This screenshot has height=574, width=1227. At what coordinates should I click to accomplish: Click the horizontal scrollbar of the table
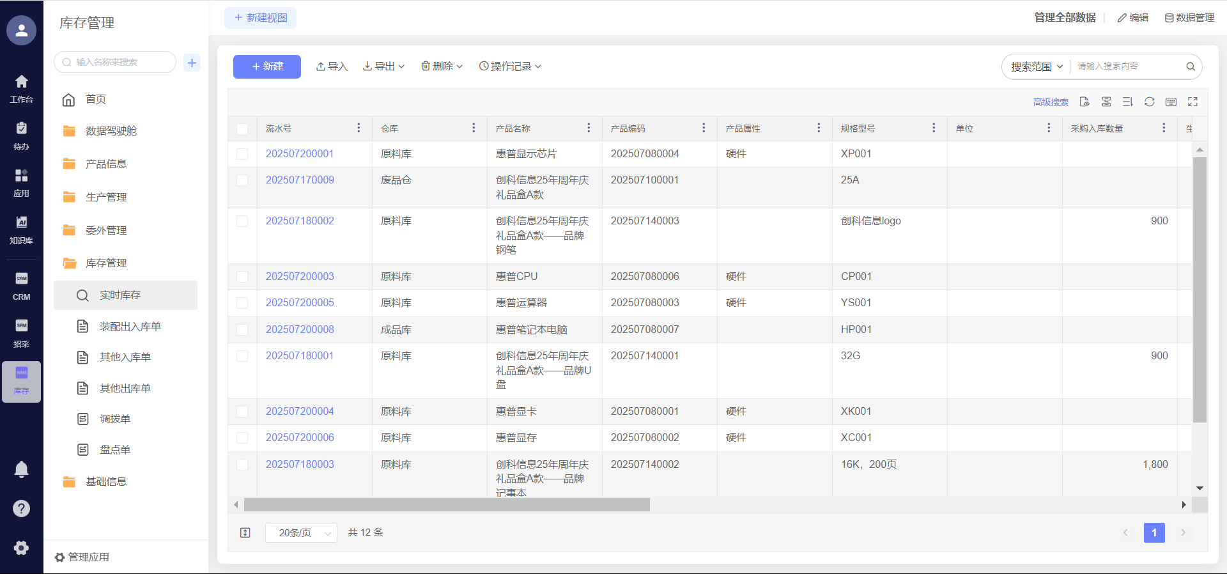pos(446,505)
